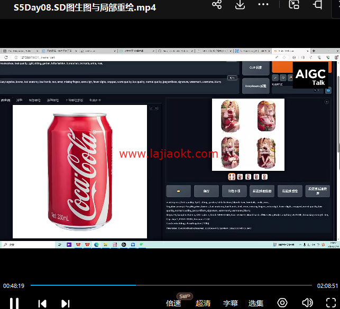The image size is (340, 309).
Task: Click the blue save-style icon beside the styles box
Action: [x=328, y=91]
